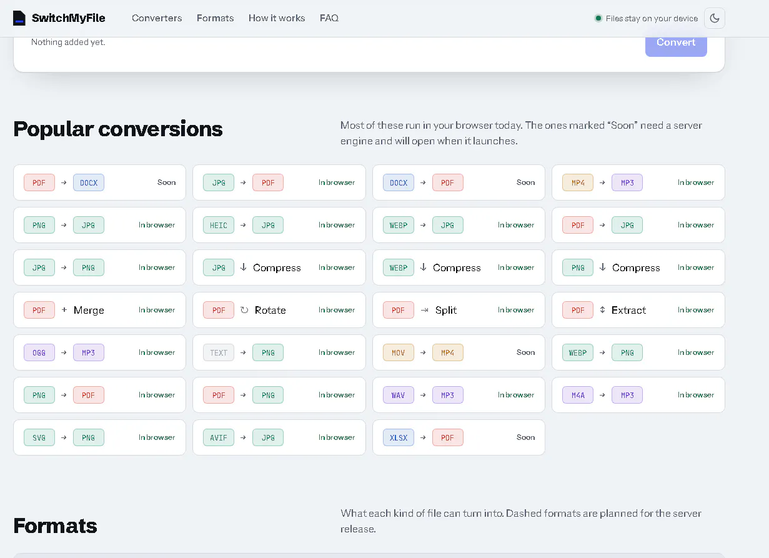Open the JPG Compress card

coord(279,267)
